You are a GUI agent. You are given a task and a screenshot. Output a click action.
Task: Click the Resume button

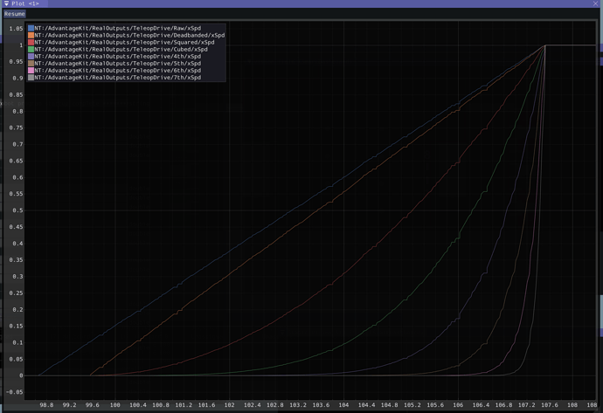pyautogui.click(x=15, y=14)
